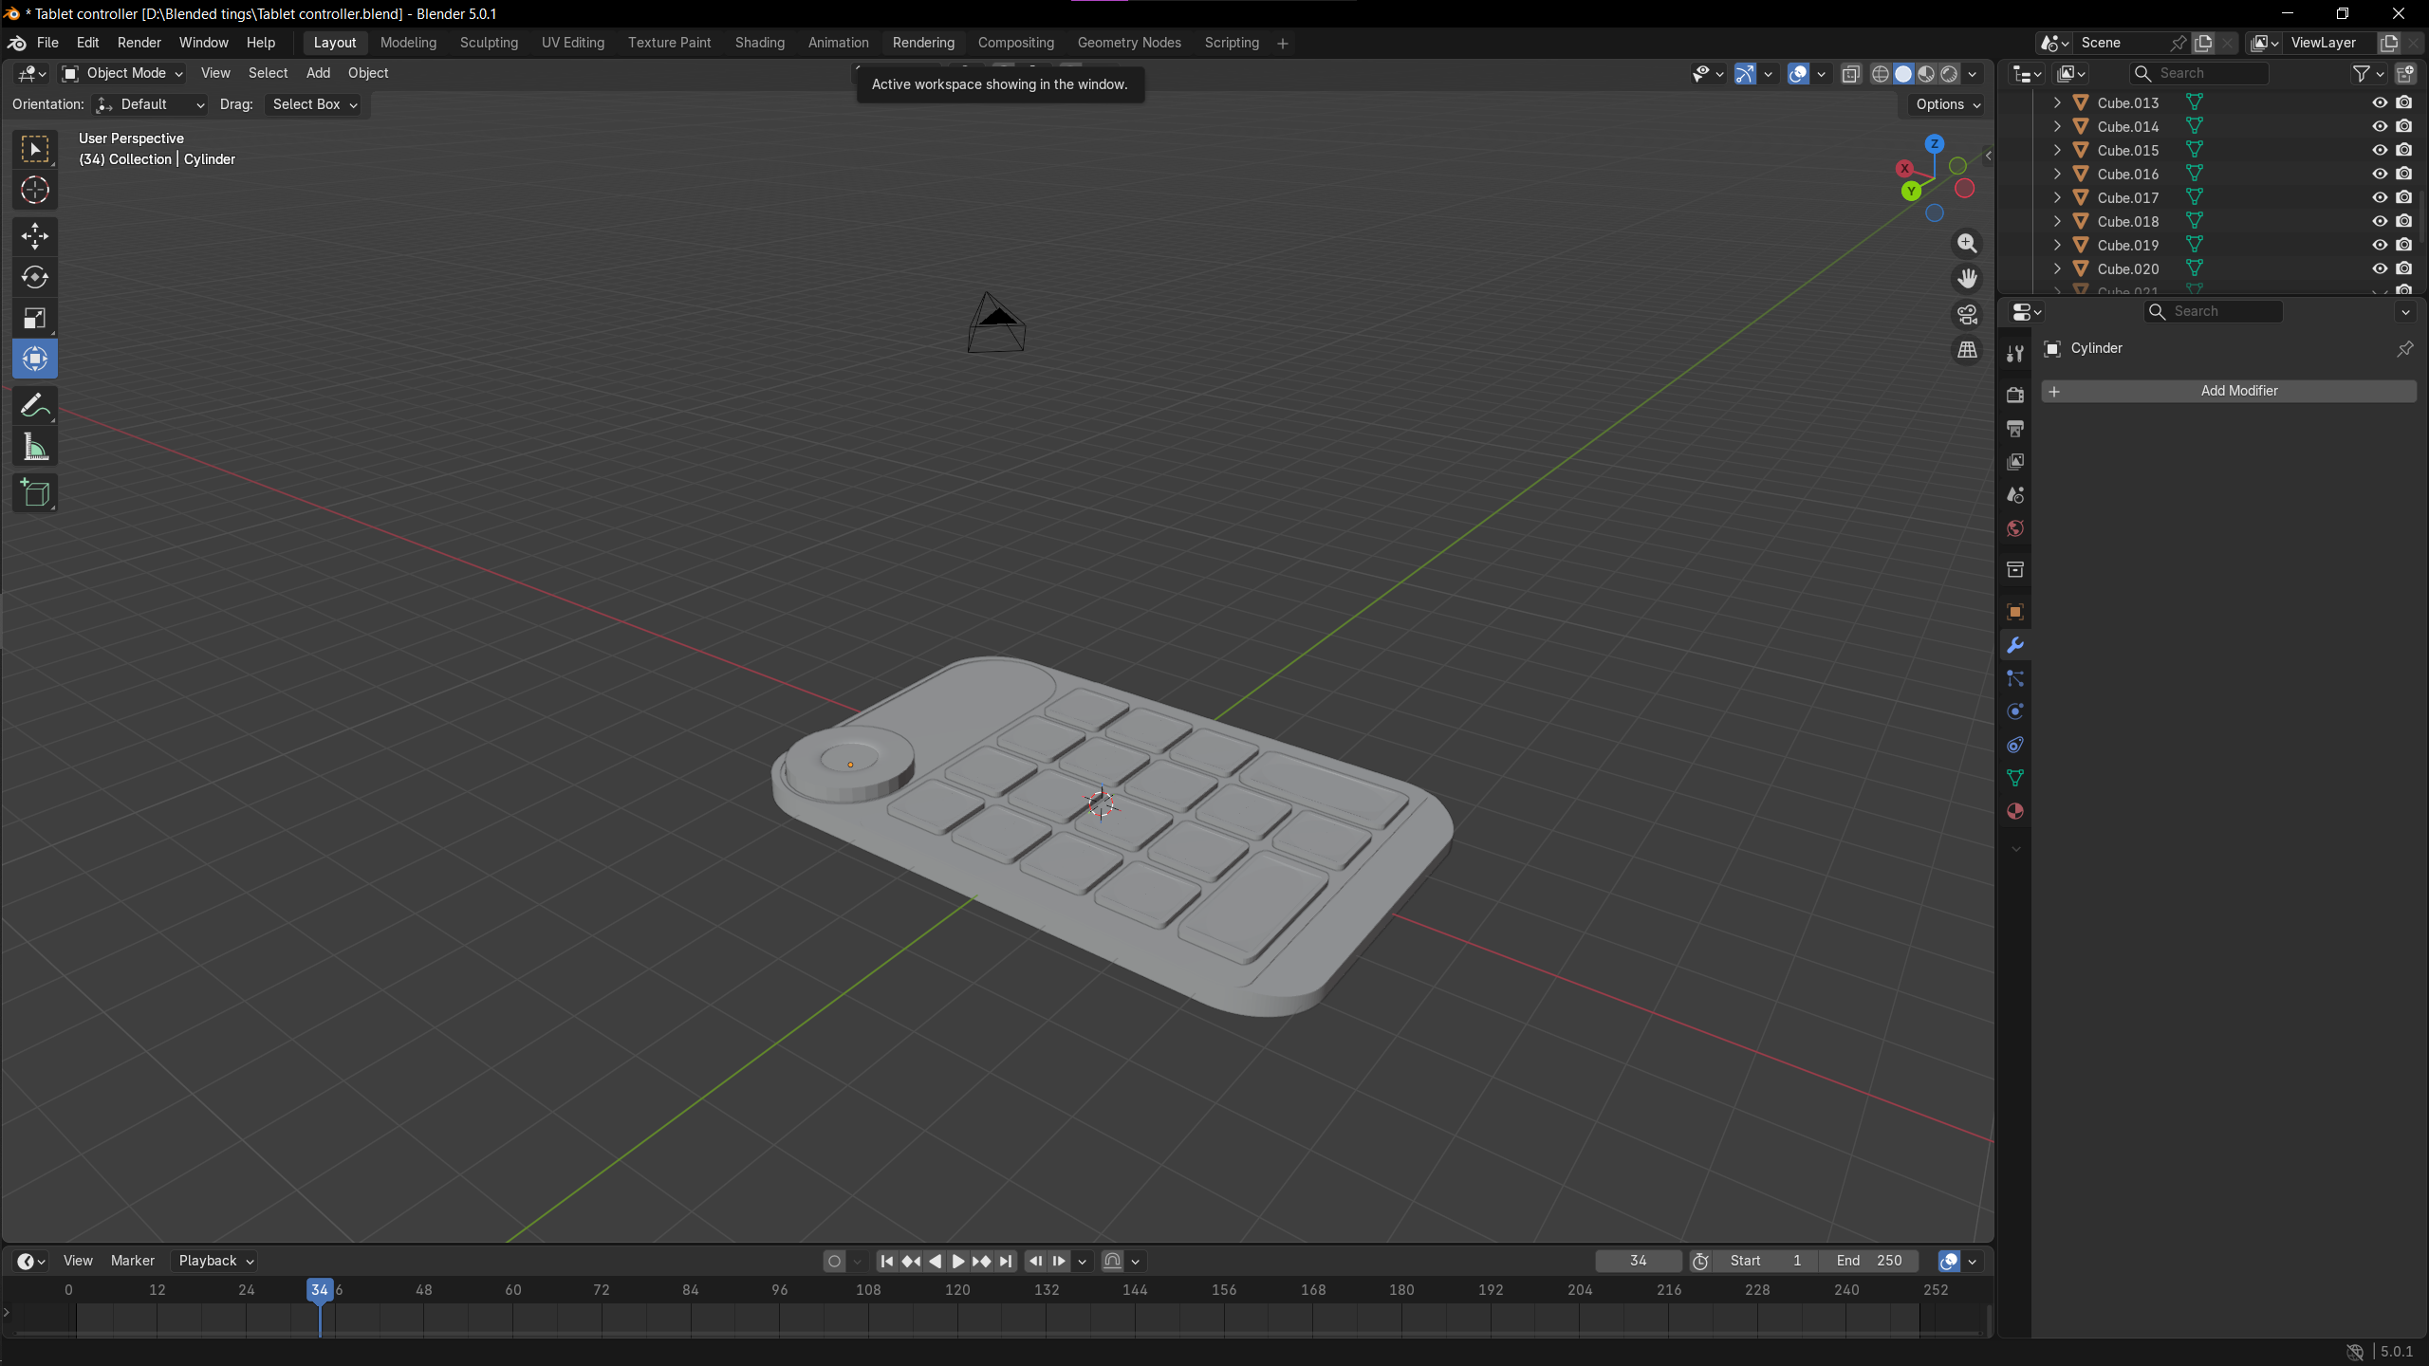Toggle camera view icon in viewport
The image size is (2429, 1366).
1968,315
